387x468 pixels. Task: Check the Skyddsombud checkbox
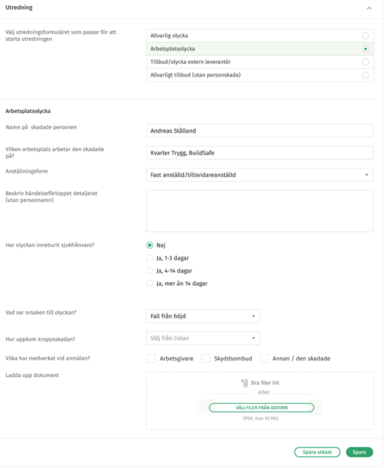[206, 359]
